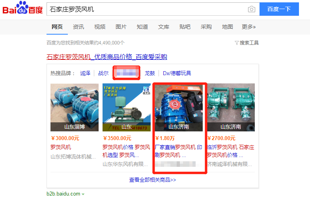
Task: Open the 山东华东 blower thumbnail with TEL
Action: click(127, 107)
